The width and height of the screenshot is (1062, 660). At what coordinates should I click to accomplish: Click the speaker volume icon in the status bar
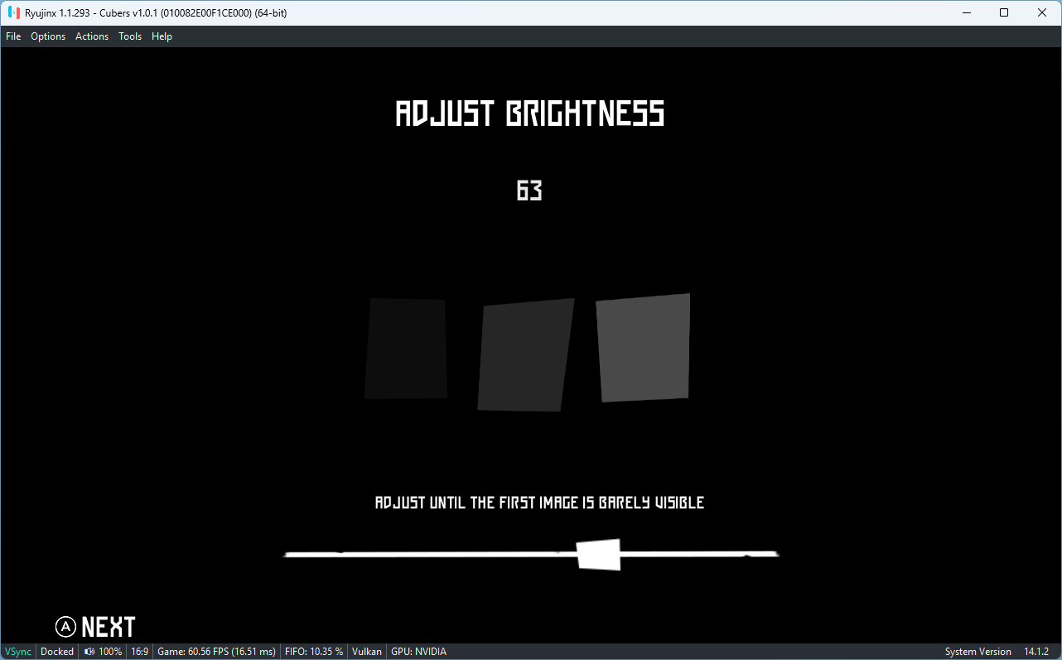[88, 651]
